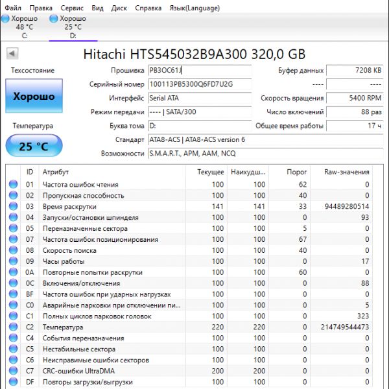Click the Буфер данных 7208 KB field
The width and height of the screenshot is (389, 389).
(355, 71)
